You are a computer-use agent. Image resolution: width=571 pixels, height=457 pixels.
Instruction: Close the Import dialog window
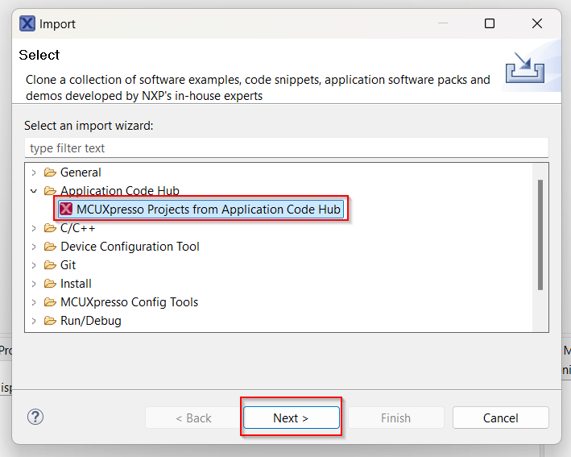tap(537, 23)
